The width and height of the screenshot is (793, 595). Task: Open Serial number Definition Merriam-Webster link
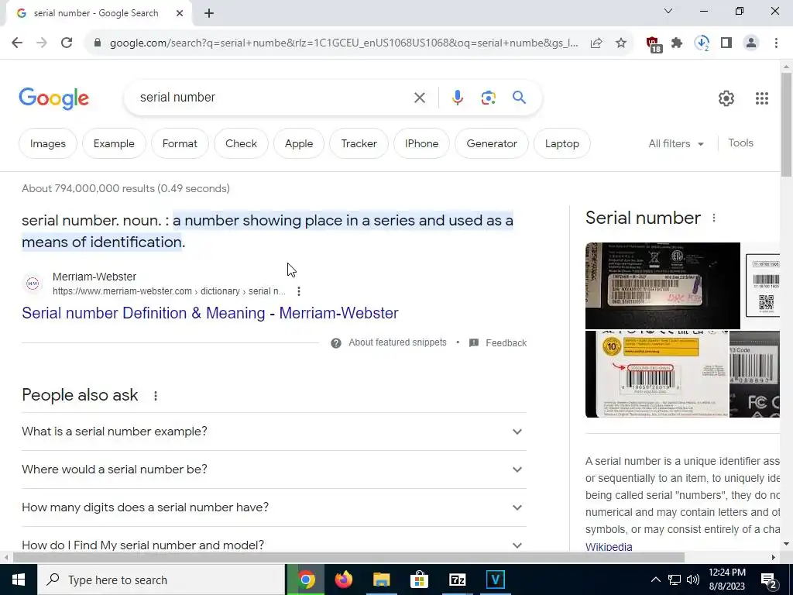[x=210, y=313]
